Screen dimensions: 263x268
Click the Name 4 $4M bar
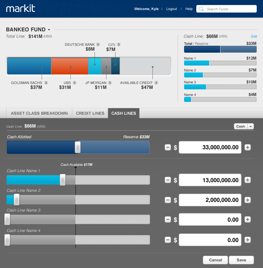tap(220, 99)
